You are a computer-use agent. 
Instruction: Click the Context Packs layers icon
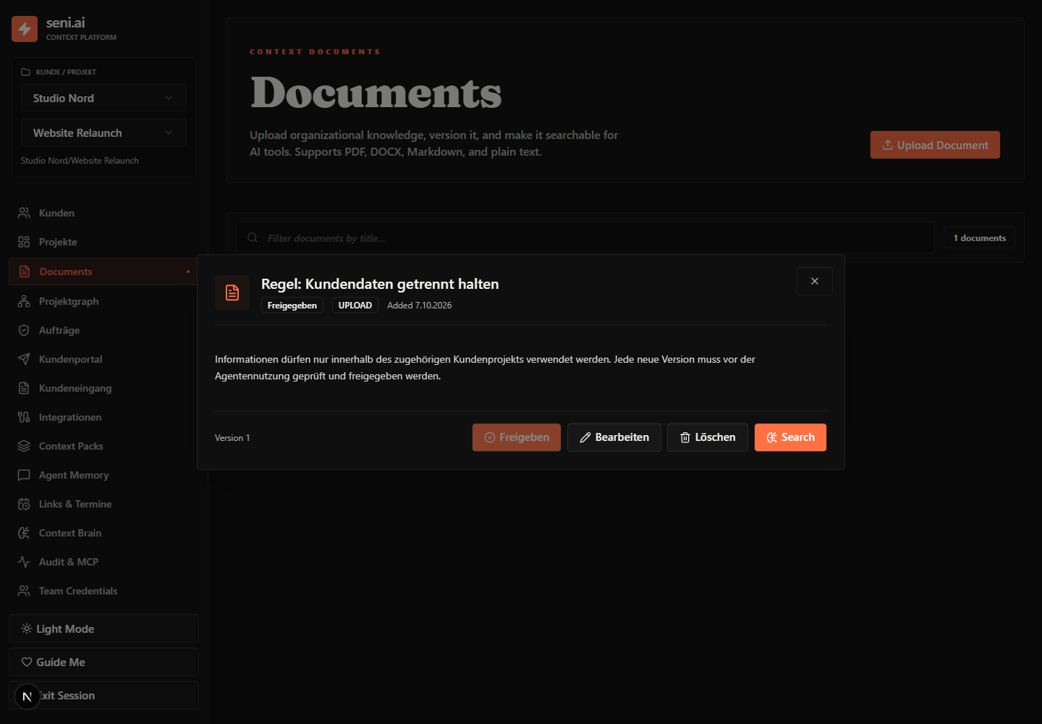click(24, 446)
